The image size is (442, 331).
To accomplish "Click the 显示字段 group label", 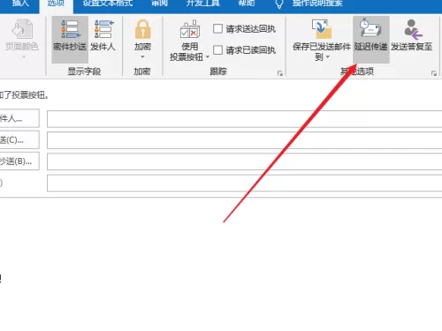I will coord(84,71).
